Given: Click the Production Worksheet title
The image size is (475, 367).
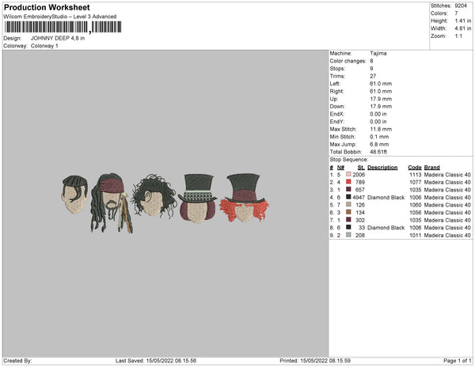Looking at the screenshot, I should coord(47,8).
